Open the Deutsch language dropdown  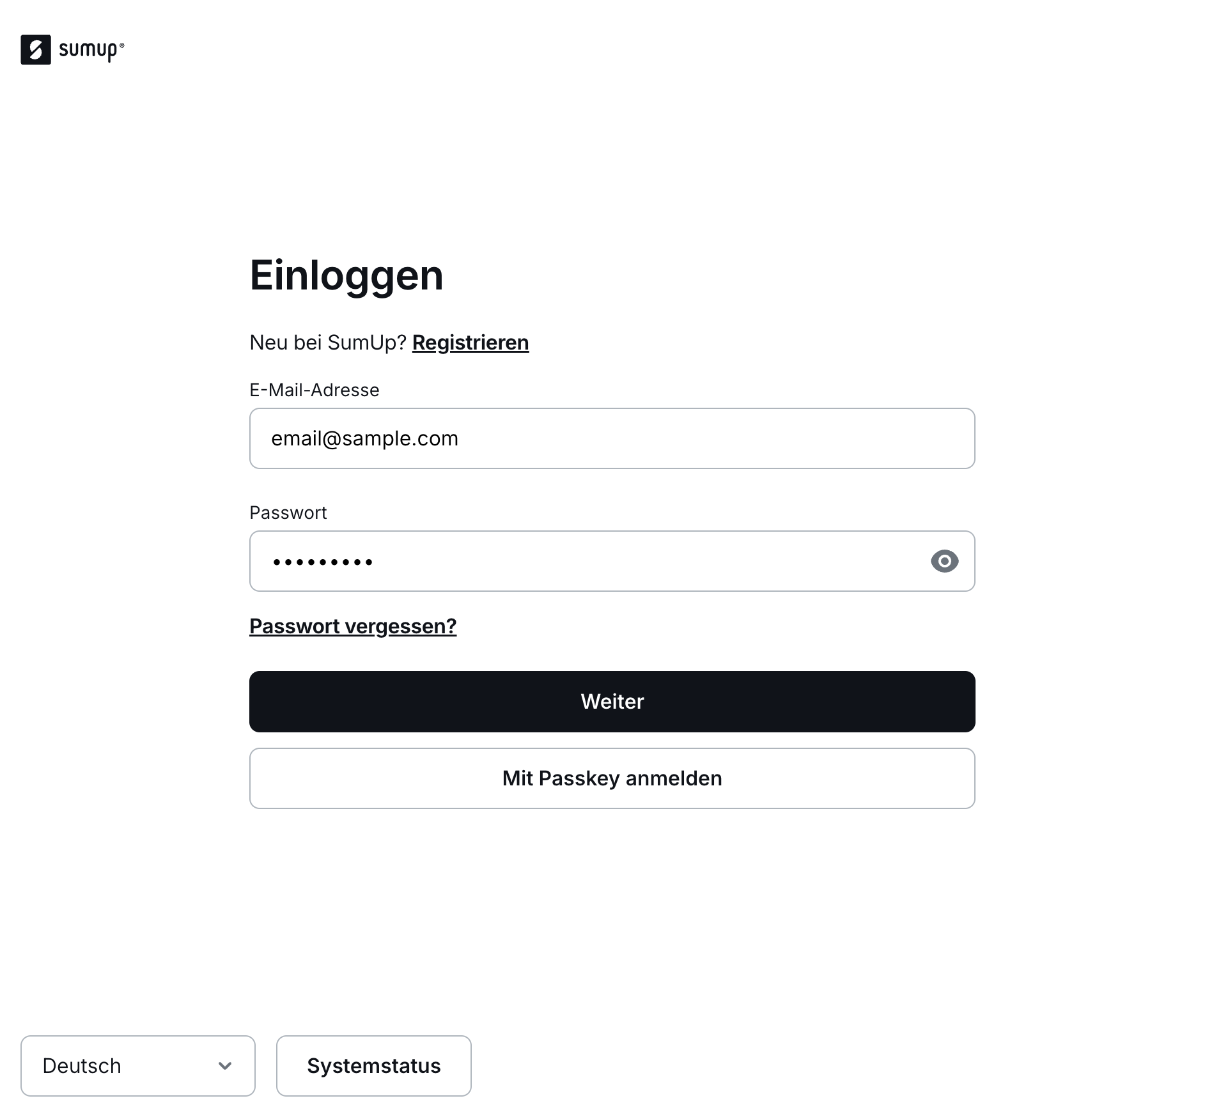(137, 1066)
